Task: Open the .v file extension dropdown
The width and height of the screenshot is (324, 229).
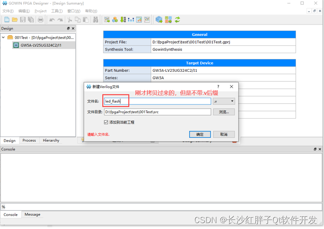Action: (224, 101)
